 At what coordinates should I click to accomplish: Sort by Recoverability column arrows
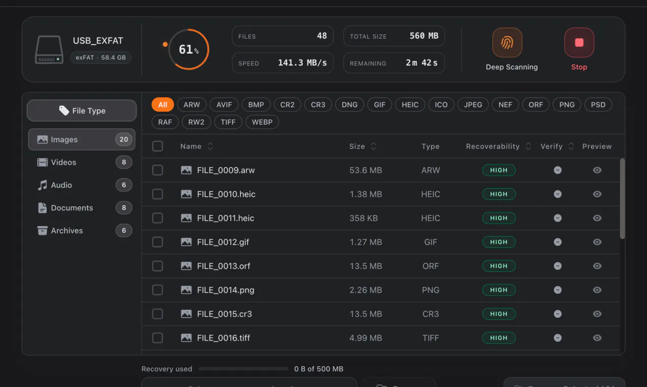tap(528, 146)
